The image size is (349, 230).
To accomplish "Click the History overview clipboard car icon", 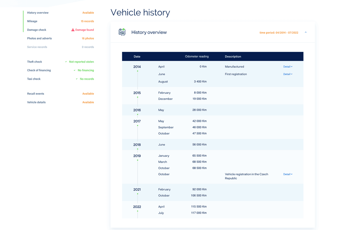I will click(122, 32).
